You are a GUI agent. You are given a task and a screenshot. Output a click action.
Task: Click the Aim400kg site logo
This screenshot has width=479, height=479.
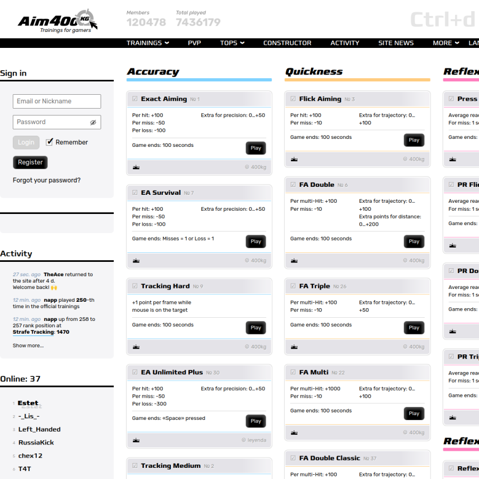57,21
